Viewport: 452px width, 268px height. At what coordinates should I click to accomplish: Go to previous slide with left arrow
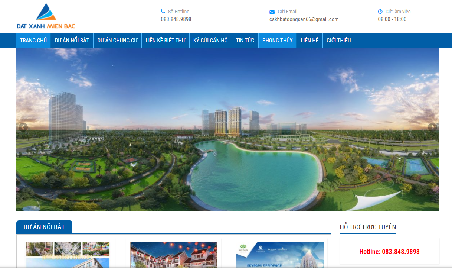23,127
